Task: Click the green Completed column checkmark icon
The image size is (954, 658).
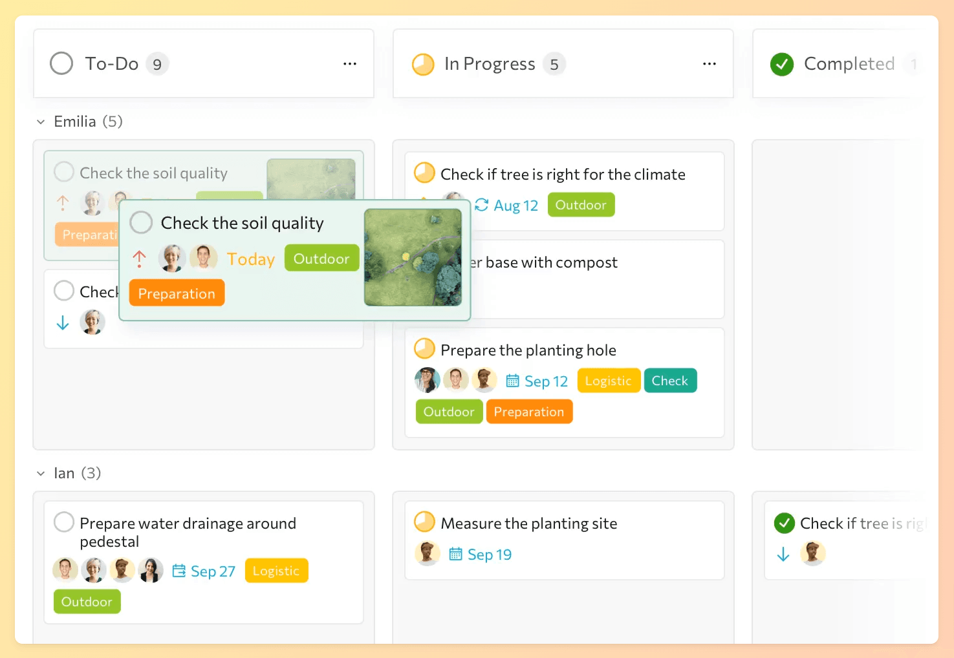Action: click(782, 64)
